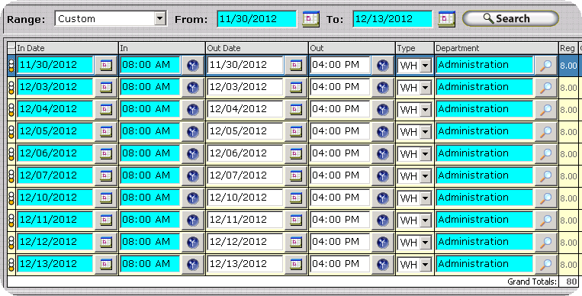Select all rows via grid corner header
This screenshot has height=296, width=582.
click(x=11, y=48)
